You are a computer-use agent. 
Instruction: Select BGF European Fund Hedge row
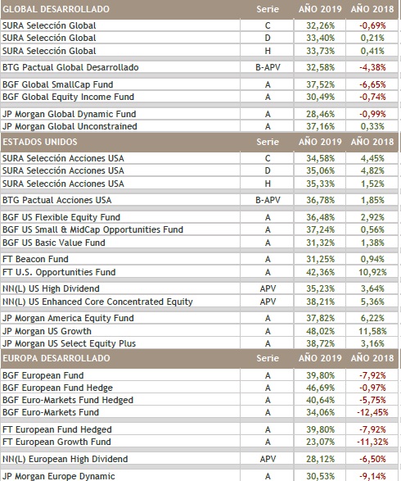click(199, 388)
